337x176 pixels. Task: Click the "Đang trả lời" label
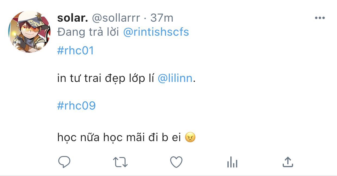(x=88, y=32)
